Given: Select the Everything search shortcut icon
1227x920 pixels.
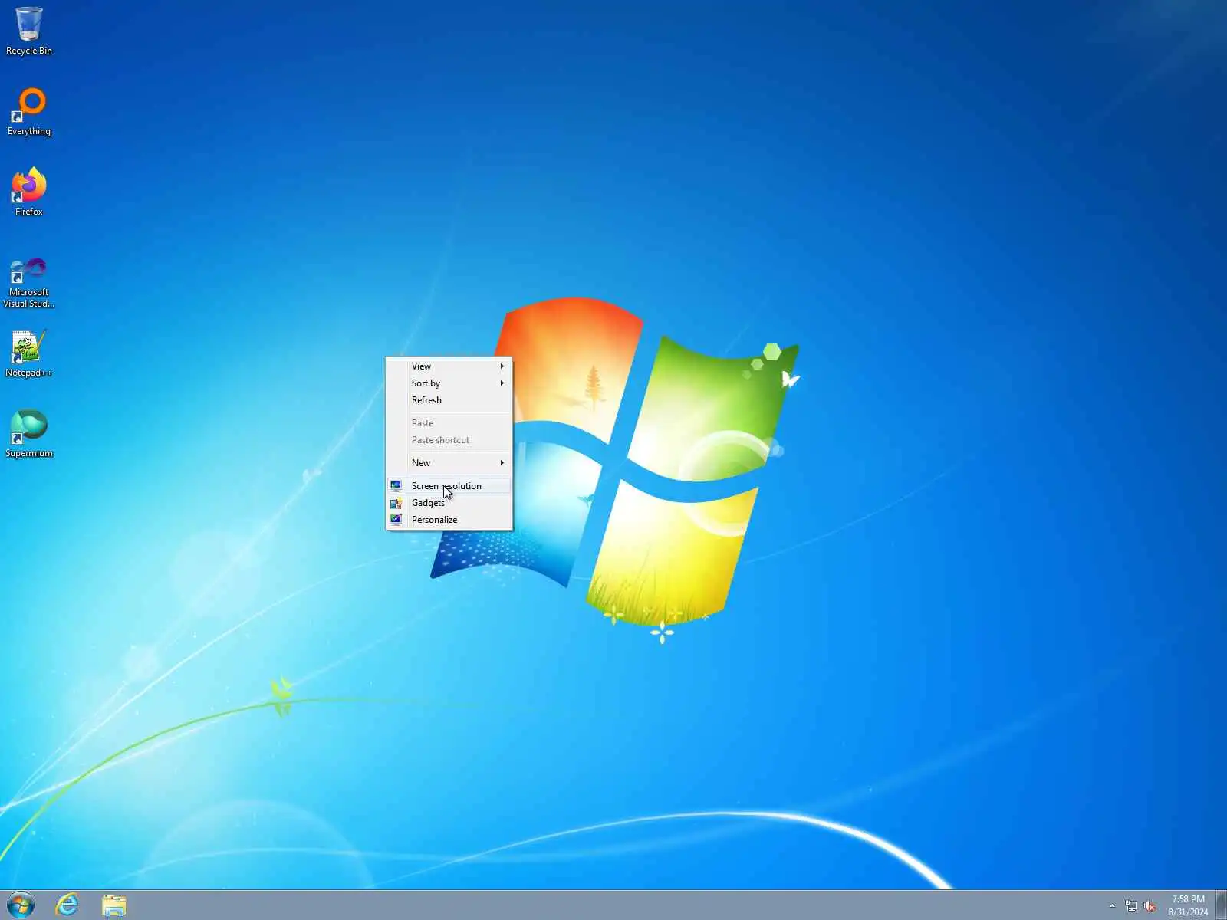Looking at the screenshot, I should (x=28, y=111).
